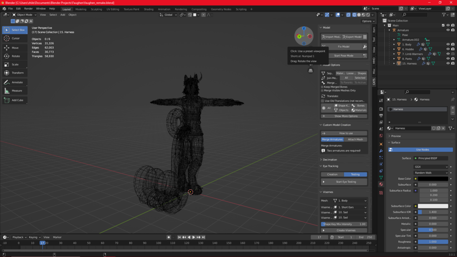Screen dimensions: 457x257
Task: Pick the Annotate tool
Action: coord(15,82)
